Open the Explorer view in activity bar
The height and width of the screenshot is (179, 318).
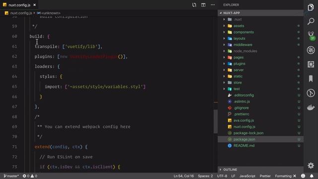pos(311,7)
